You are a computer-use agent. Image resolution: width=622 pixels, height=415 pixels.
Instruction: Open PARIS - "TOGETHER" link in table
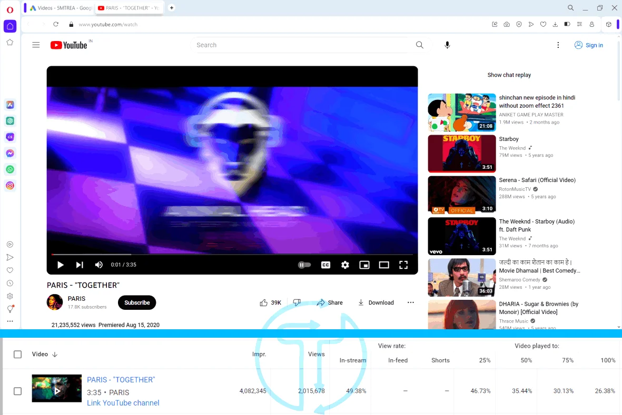coord(121,380)
